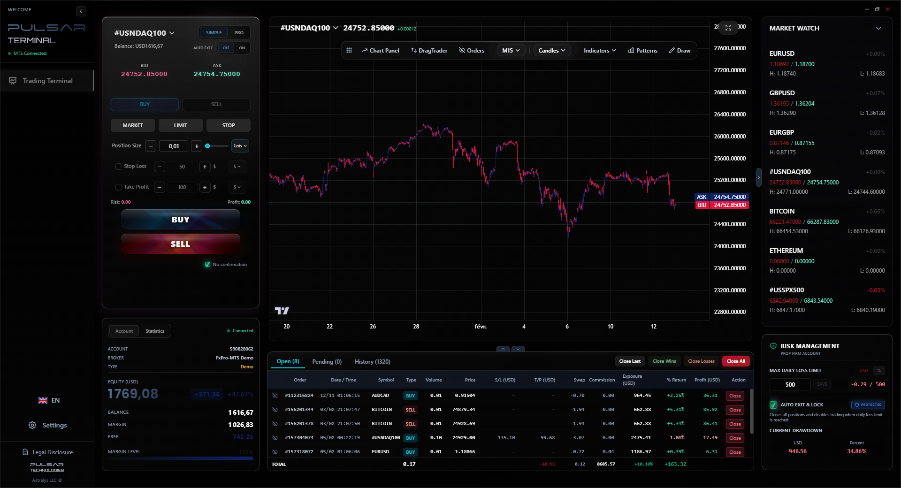
Task: Enable the Take Profit checkbox
Action: 118,187
